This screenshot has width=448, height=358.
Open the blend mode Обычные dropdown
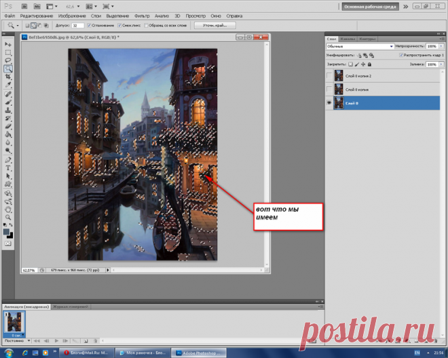(360, 46)
